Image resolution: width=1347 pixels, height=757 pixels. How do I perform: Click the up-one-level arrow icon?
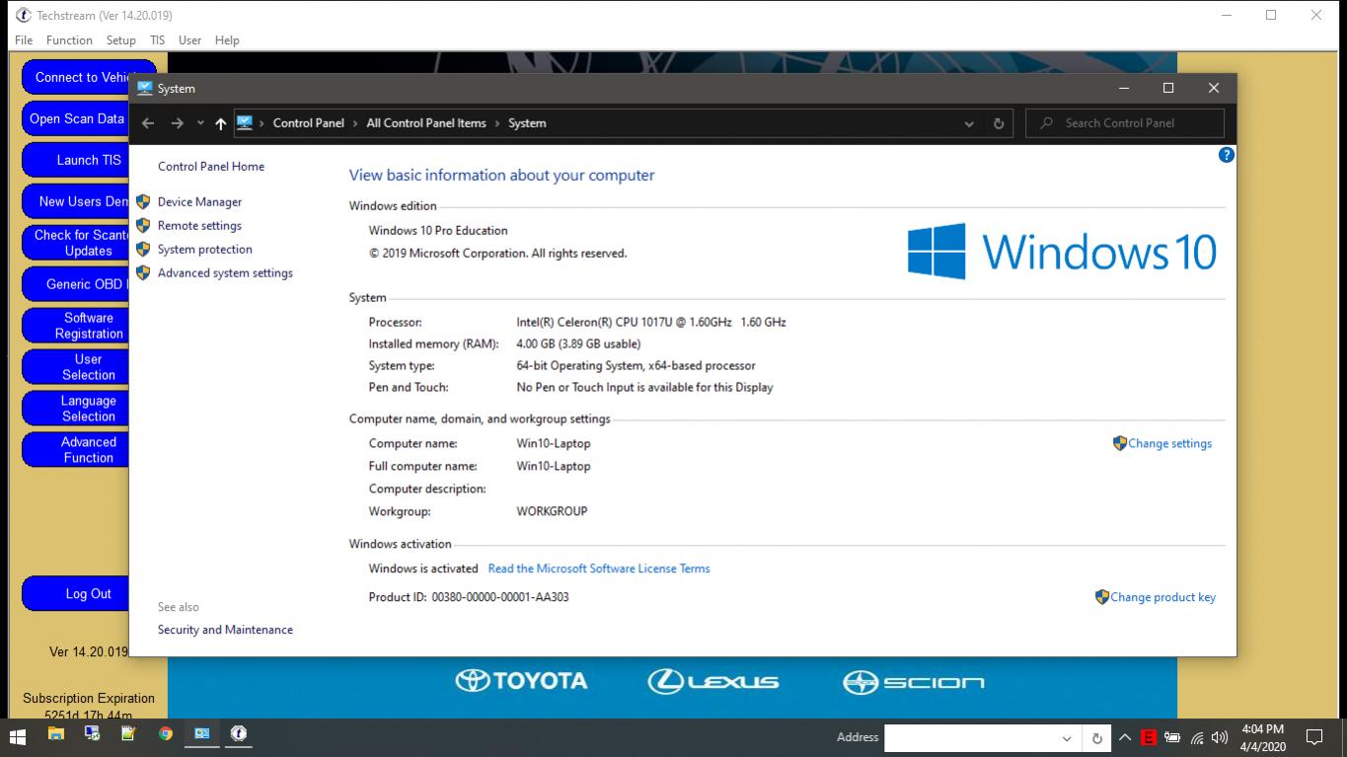pyautogui.click(x=220, y=123)
